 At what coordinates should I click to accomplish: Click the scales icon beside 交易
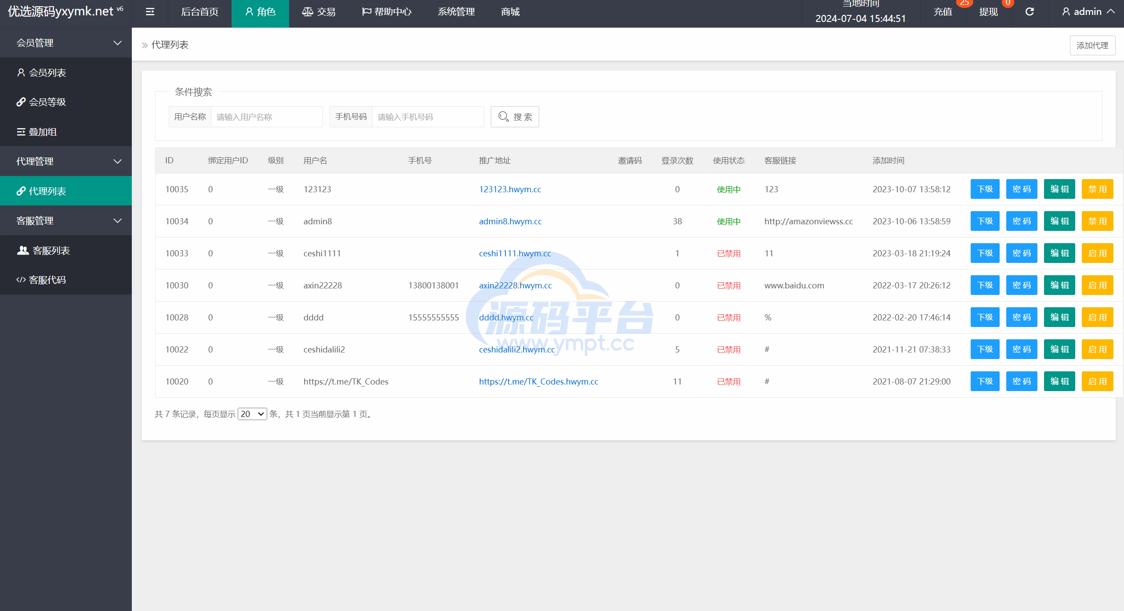308,12
